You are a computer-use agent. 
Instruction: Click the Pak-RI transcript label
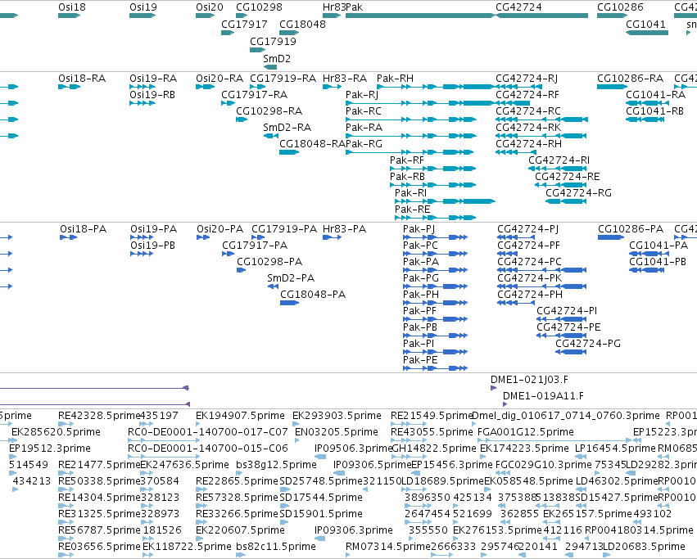[410, 193]
